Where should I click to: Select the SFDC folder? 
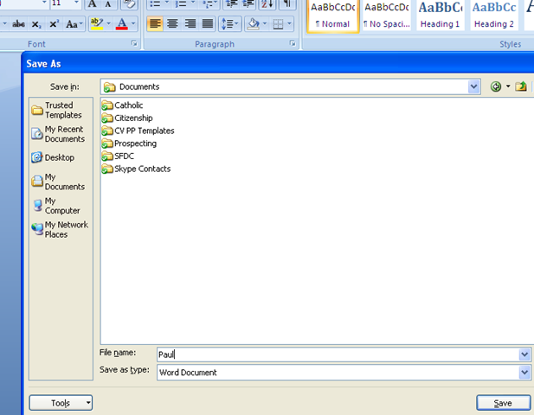point(118,156)
